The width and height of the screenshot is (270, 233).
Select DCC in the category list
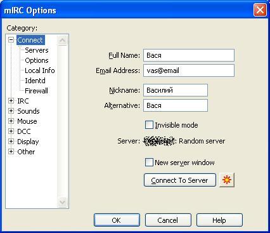[23, 131]
